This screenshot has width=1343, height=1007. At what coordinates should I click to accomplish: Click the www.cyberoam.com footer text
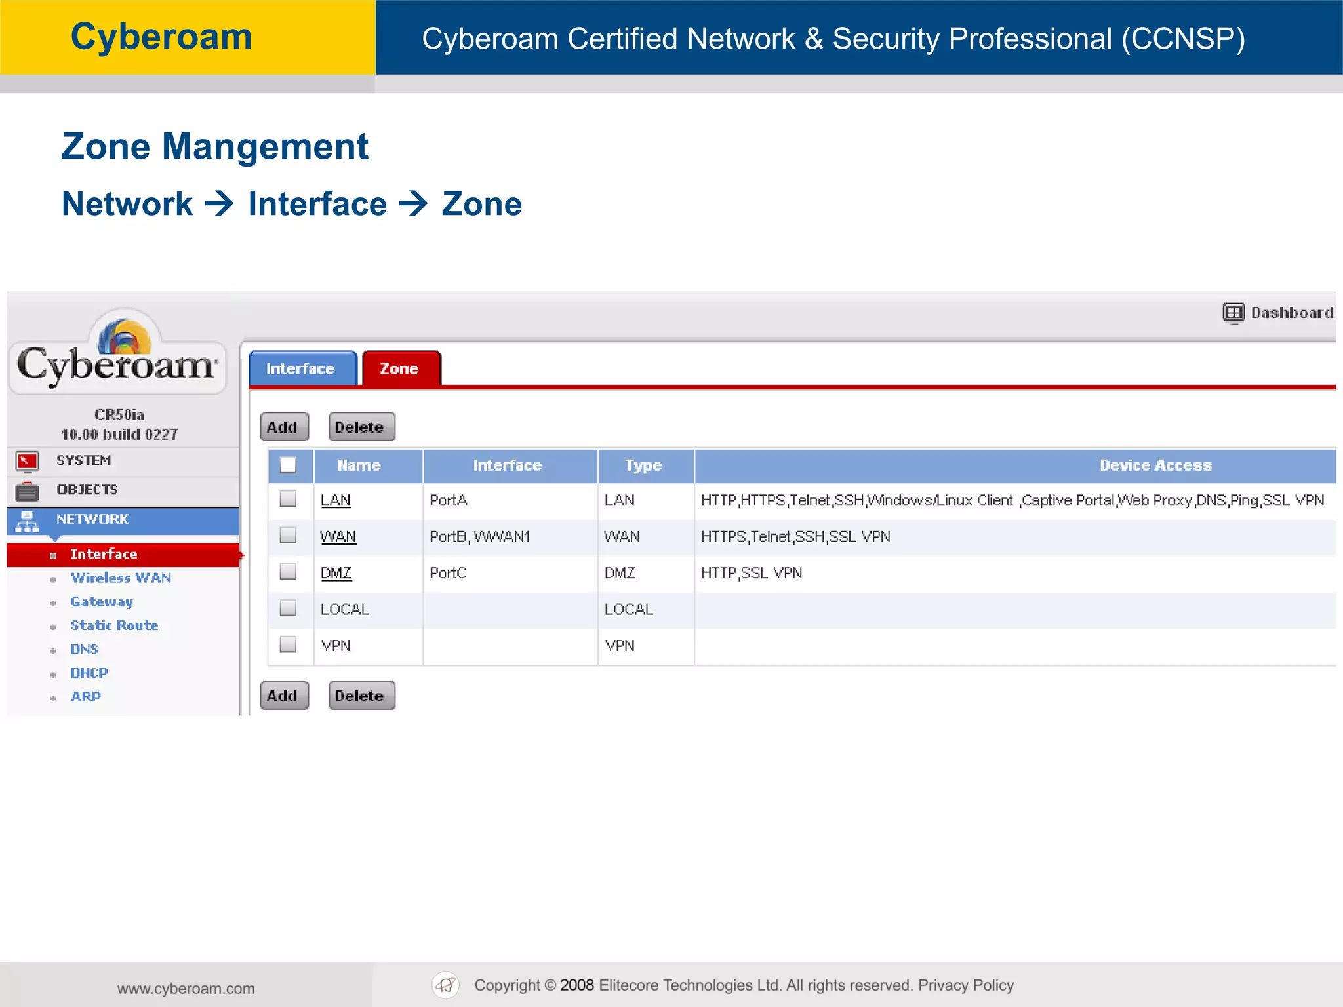[x=186, y=989]
